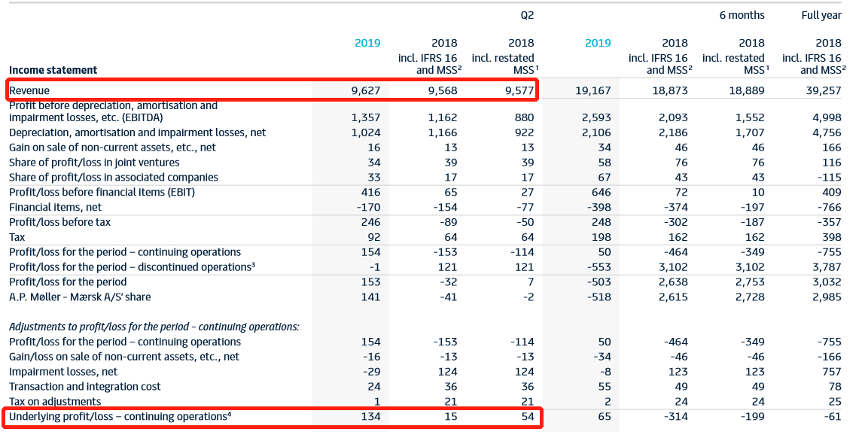Click Mærsk share value 2,985 for full year

[x=827, y=297]
